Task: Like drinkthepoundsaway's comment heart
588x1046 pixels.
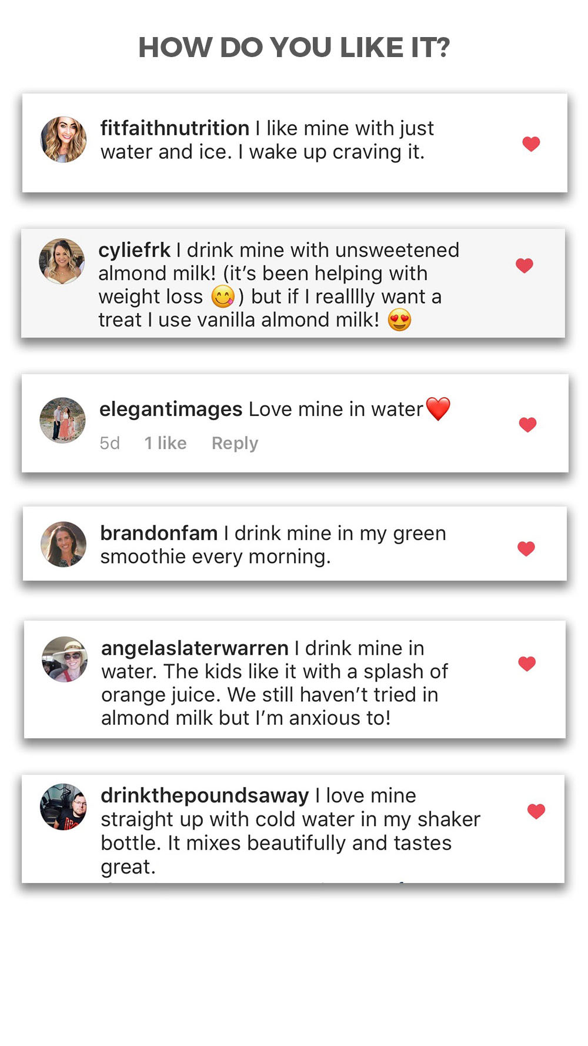Action: click(536, 811)
